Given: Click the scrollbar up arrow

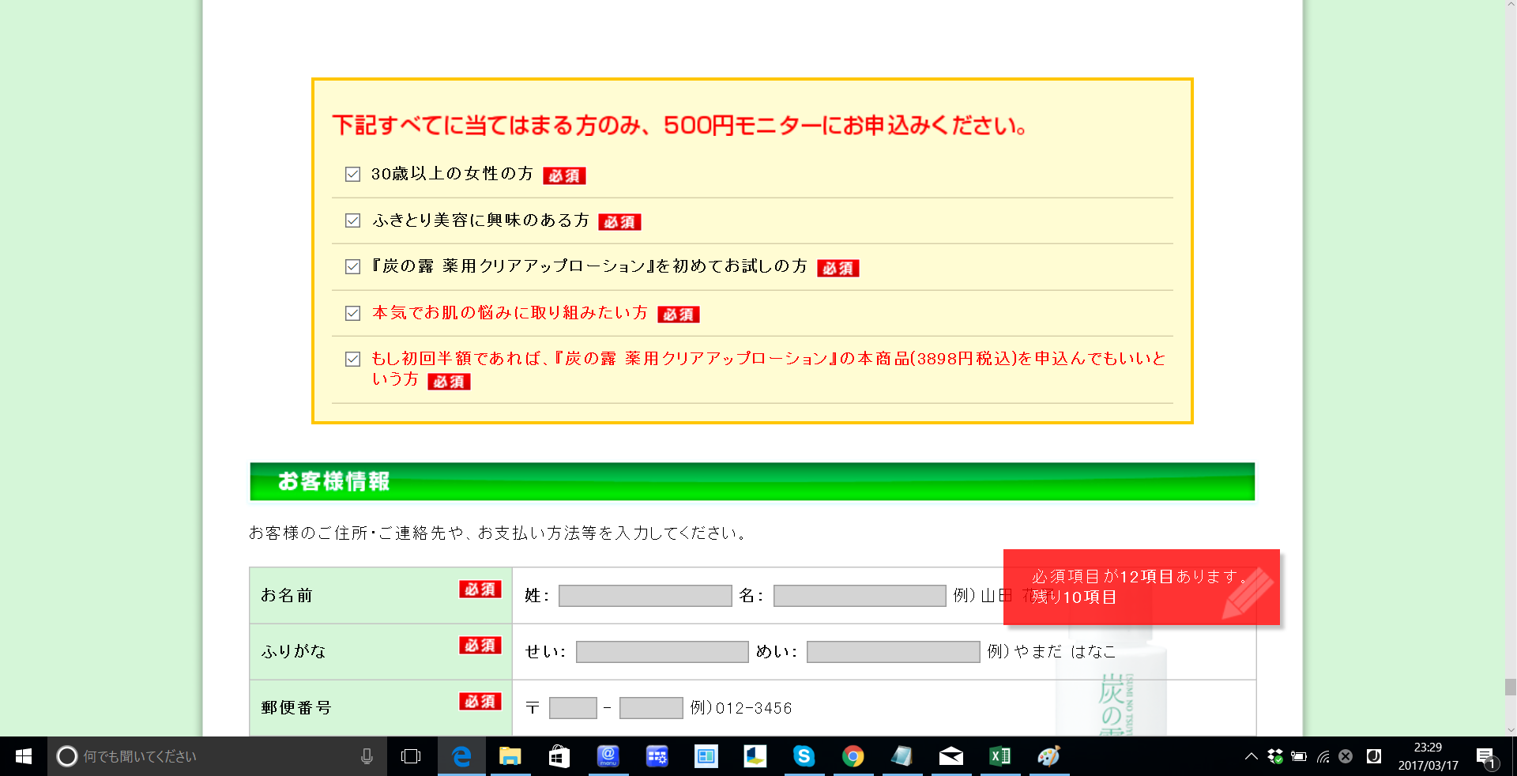Looking at the screenshot, I should 1510,6.
